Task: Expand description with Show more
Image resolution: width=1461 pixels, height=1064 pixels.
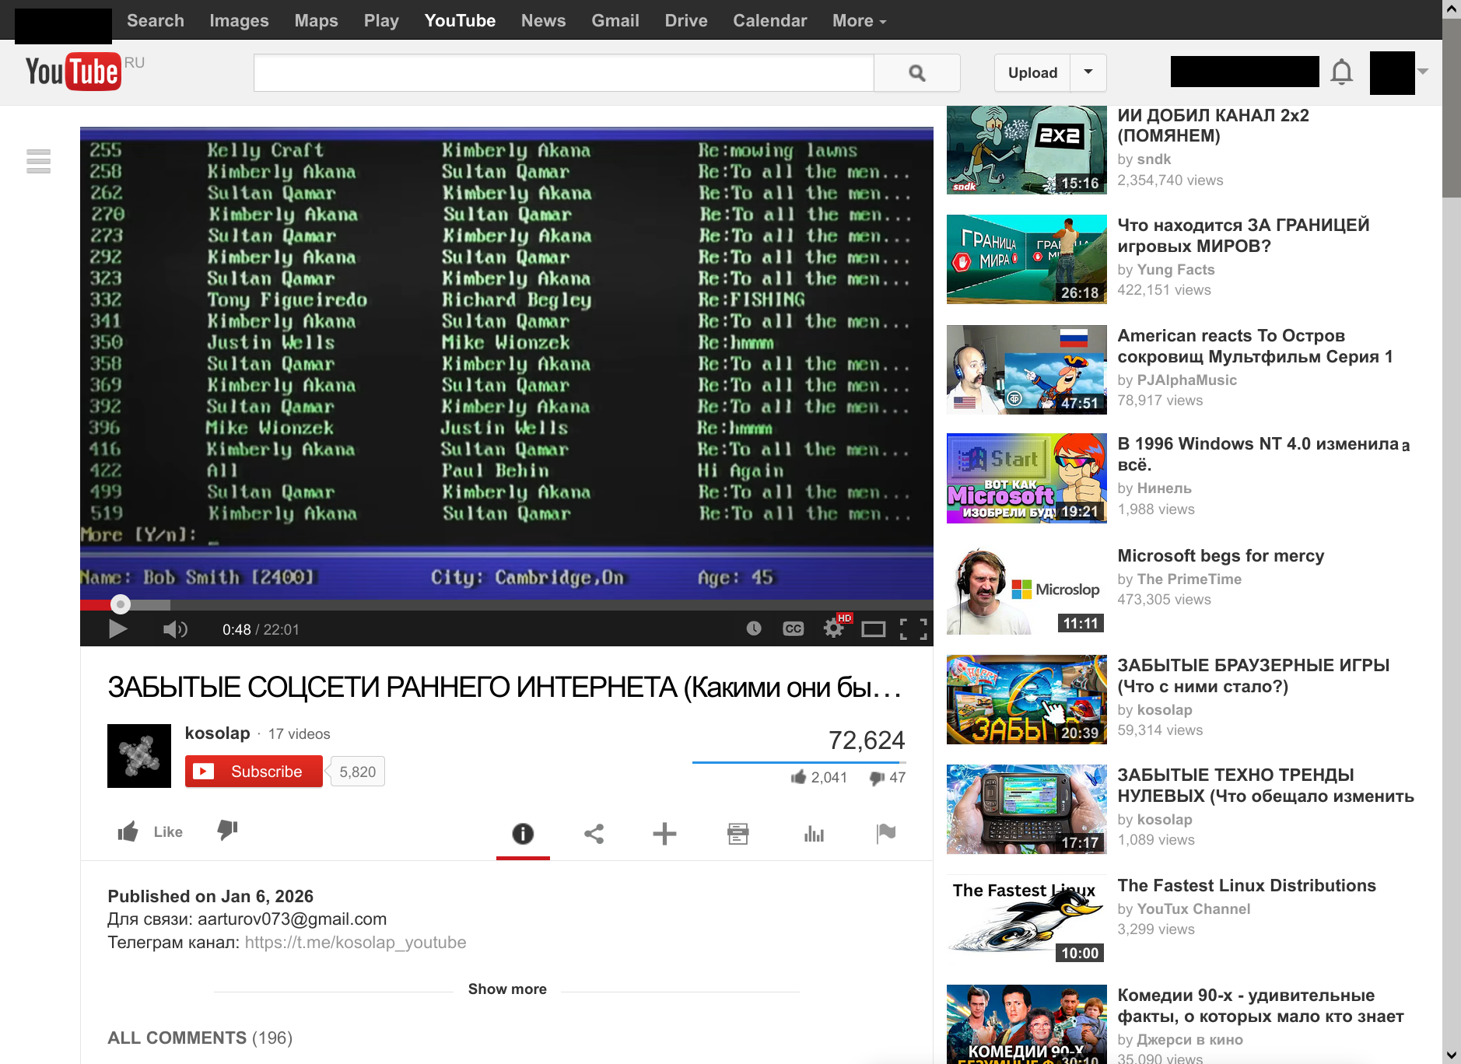Action: (506, 989)
